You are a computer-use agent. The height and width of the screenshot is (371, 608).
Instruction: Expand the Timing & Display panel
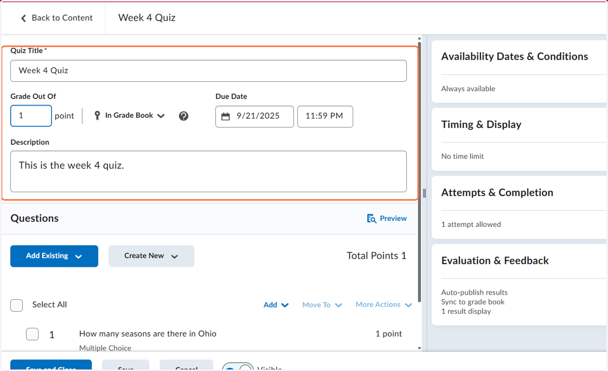tap(481, 125)
